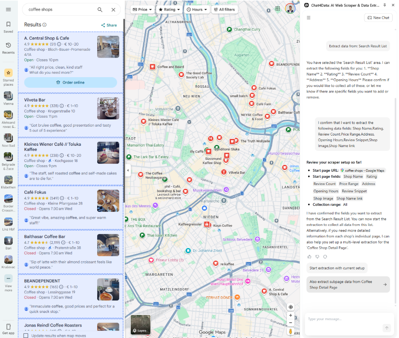The width and height of the screenshot is (399, 338).
Task: Toggle Update results when map moves
Action: pyautogui.click(x=26, y=336)
